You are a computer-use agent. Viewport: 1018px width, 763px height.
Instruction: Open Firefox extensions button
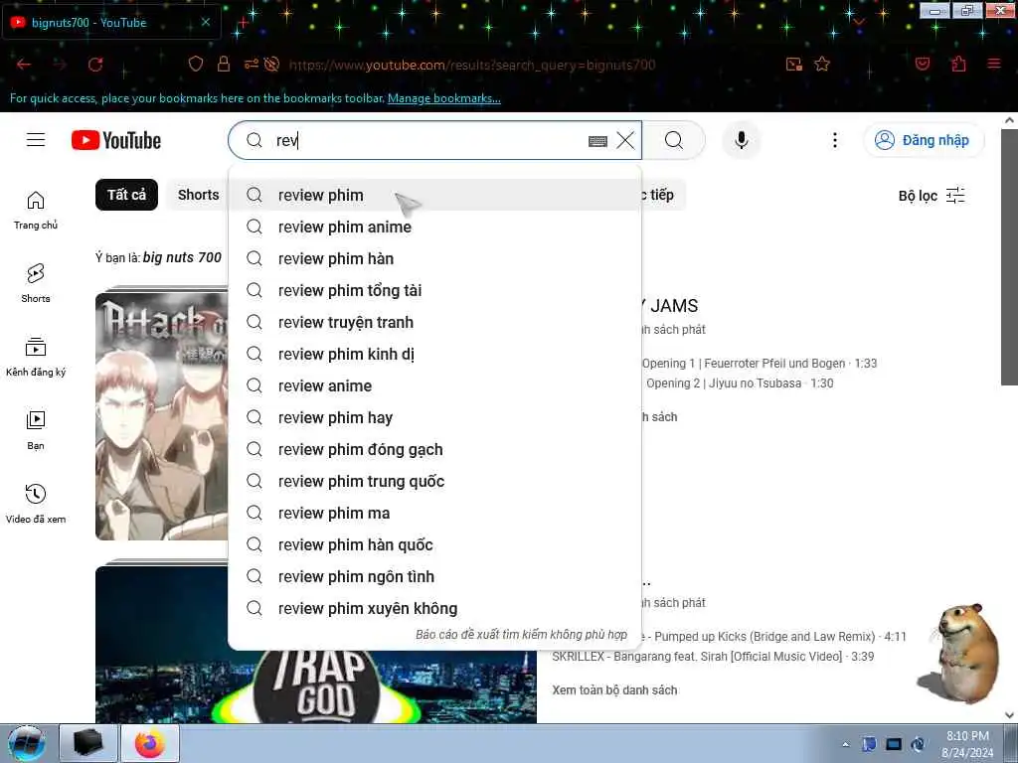958,65
